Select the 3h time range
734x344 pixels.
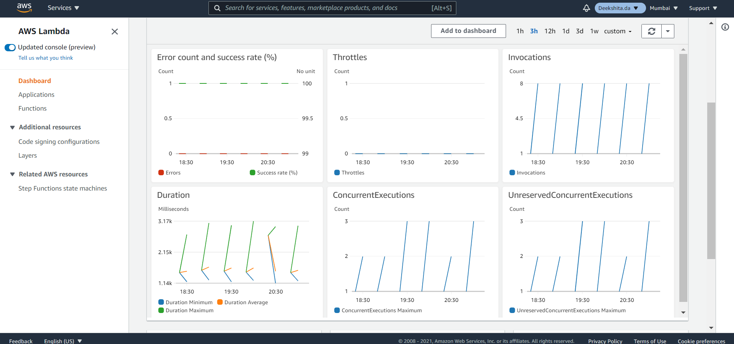[x=534, y=31]
